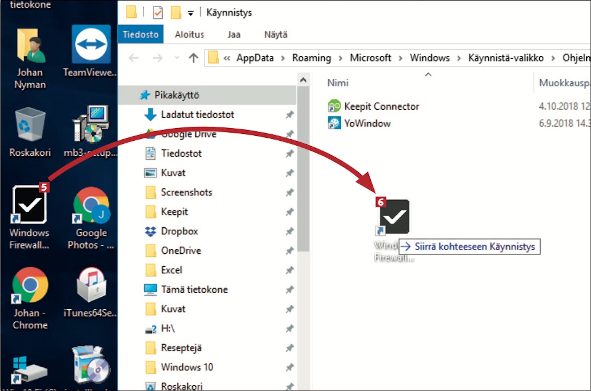This screenshot has width=591, height=391.
Task: Open OneDrive in the navigation pane
Action: click(x=181, y=251)
